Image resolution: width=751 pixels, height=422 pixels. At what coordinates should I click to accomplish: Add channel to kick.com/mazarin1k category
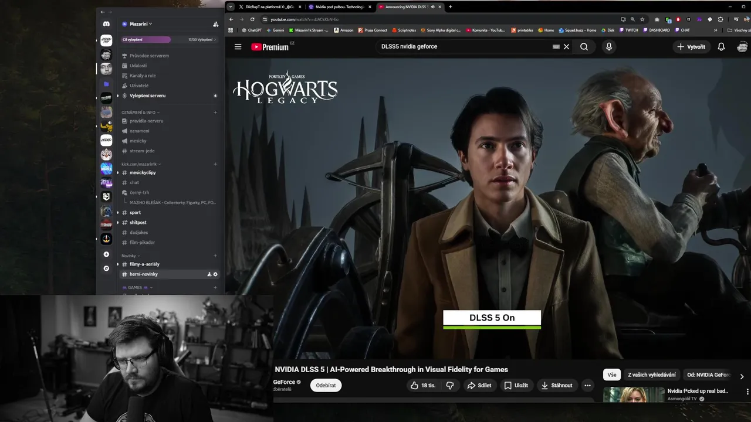coord(215,164)
